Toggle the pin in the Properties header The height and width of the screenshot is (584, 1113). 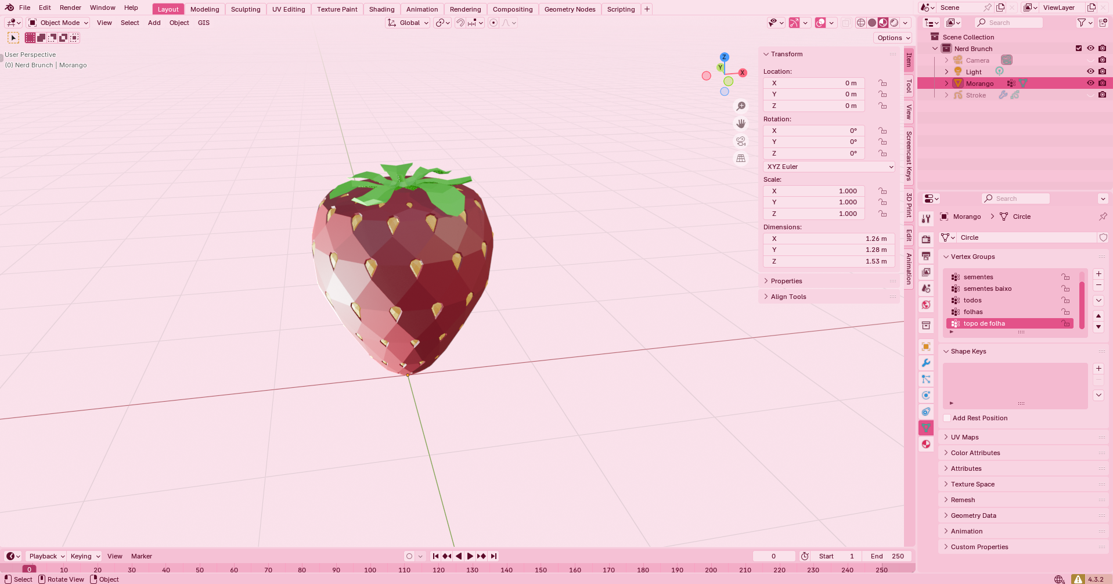pyautogui.click(x=1103, y=217)
